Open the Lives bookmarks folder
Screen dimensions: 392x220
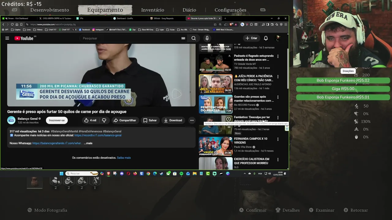click(27, 30)
